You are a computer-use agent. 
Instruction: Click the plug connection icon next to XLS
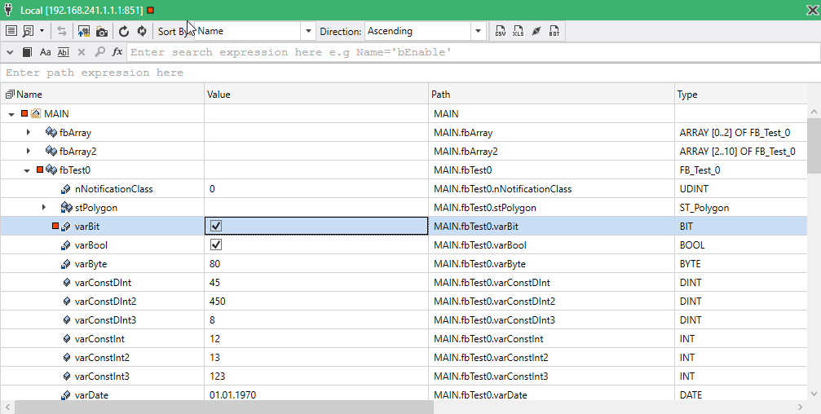(536, 31)
